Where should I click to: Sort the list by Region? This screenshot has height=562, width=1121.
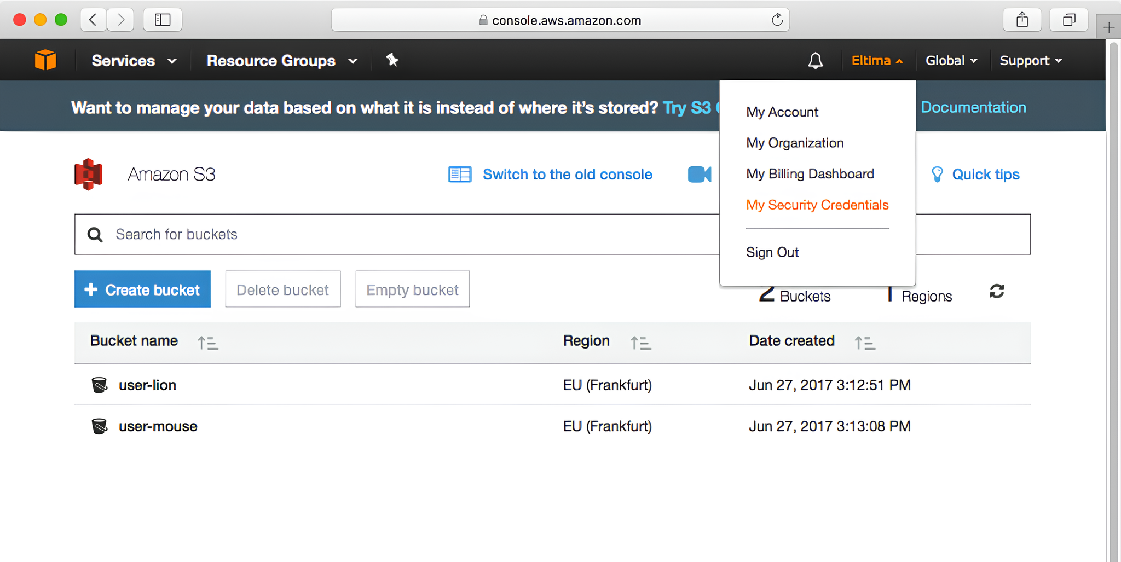coord(640,343)
